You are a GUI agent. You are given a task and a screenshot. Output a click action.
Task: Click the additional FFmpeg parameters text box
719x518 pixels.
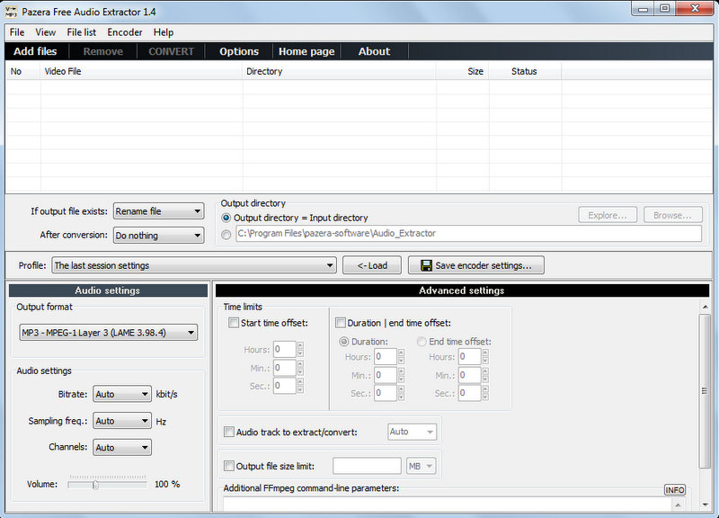(x=447, y=505)
